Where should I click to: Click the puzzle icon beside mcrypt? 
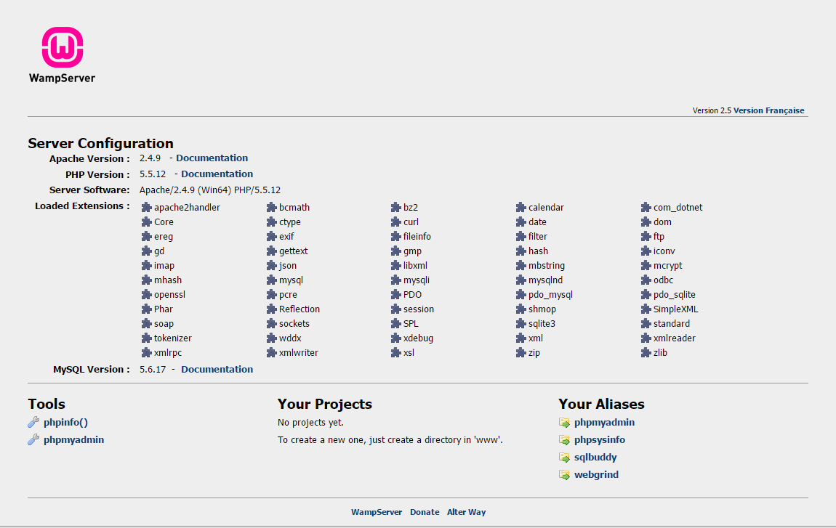click(x=646, y=265)
